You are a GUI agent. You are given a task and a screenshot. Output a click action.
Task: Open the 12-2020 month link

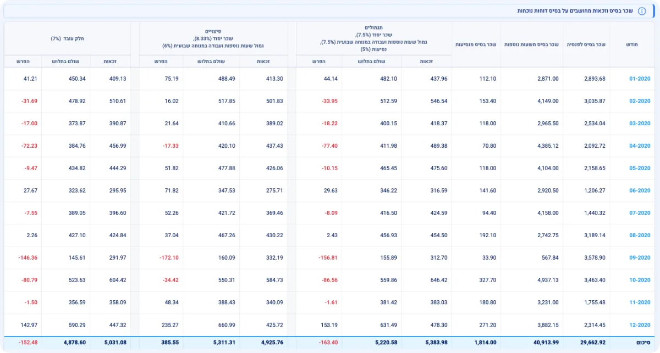click(x=640, y=325)
